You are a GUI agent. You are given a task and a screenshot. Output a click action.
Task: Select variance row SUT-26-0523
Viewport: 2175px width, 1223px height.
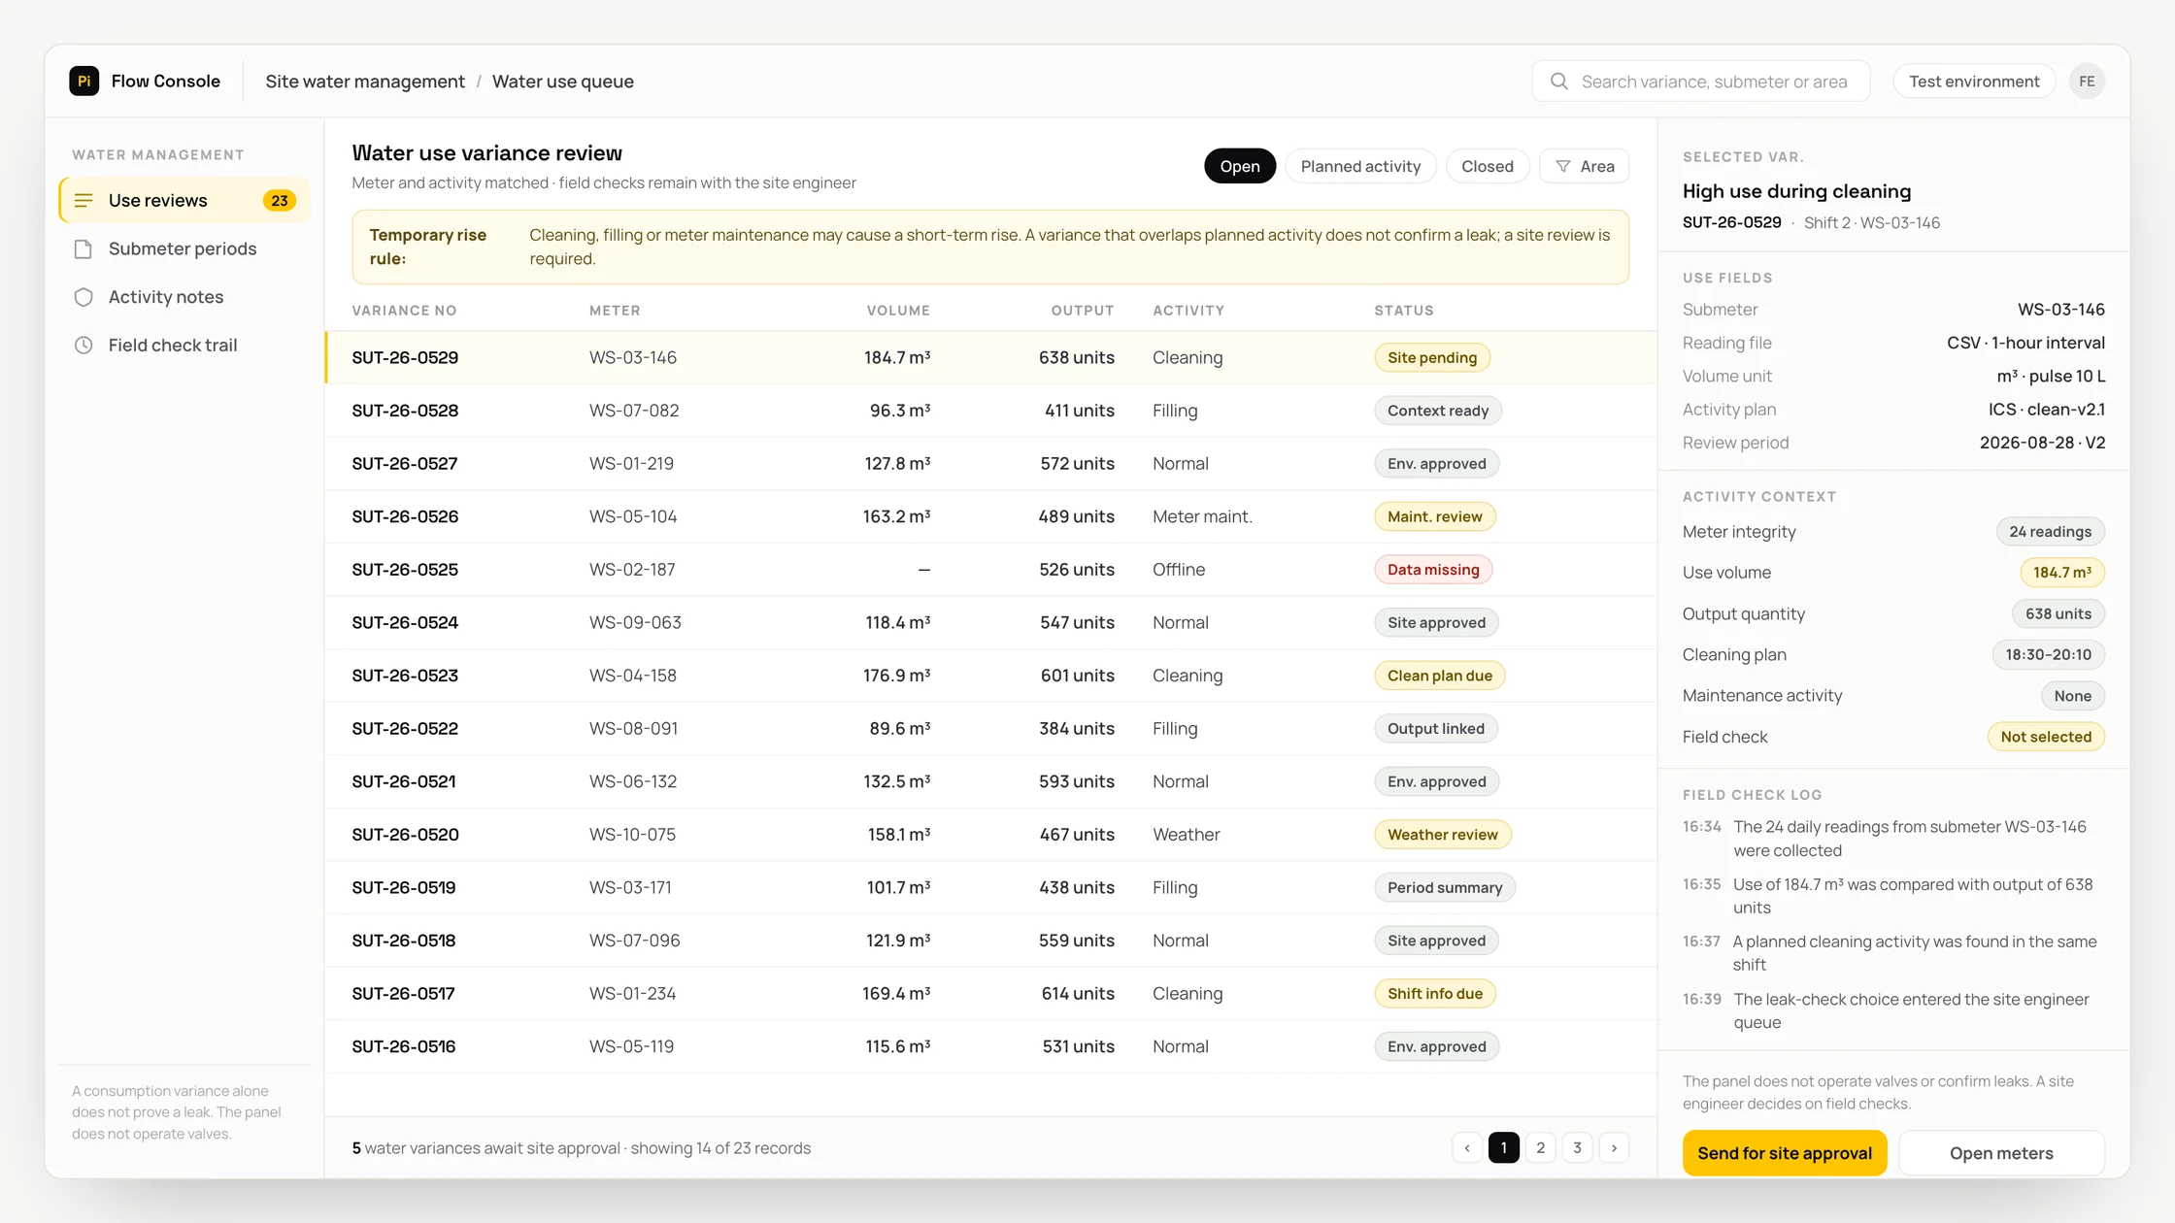(990, 676)
